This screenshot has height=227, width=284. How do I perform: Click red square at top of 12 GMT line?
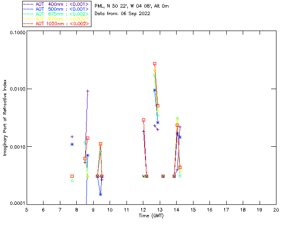[143, 120]
